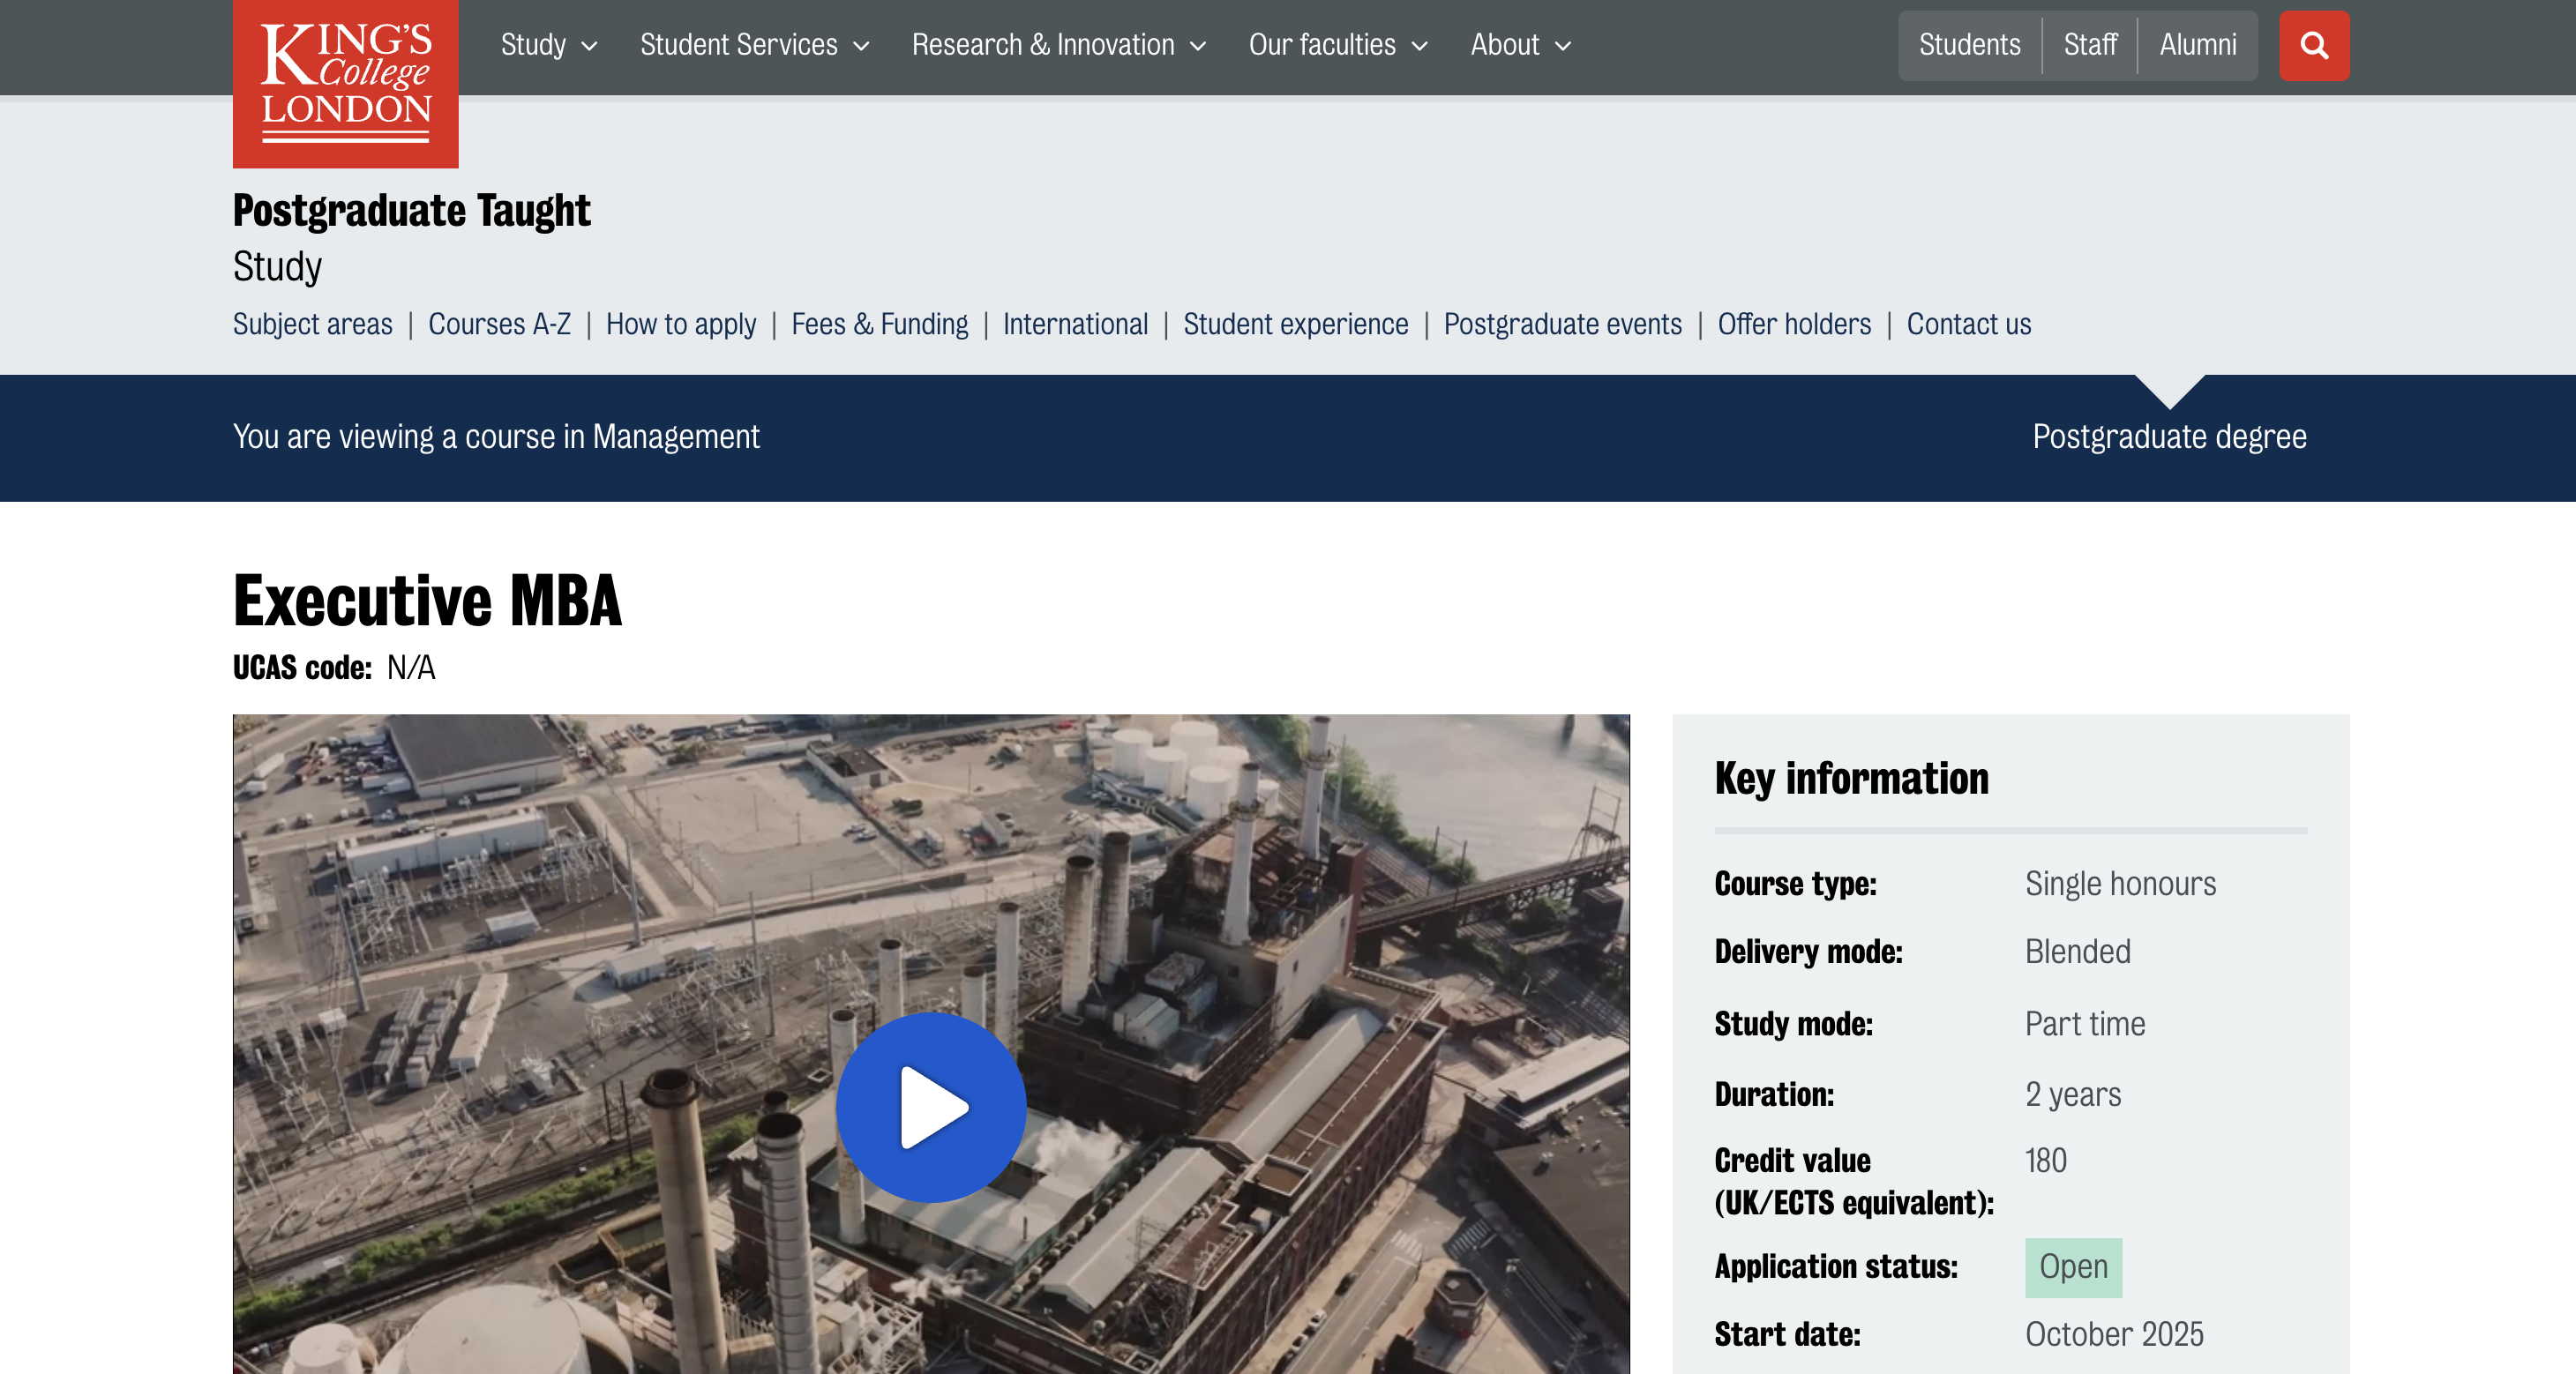The height and width of the screenshot is (1374, 2576).
Task: Open Postgraduate events link
Action: coord(1562,324)
